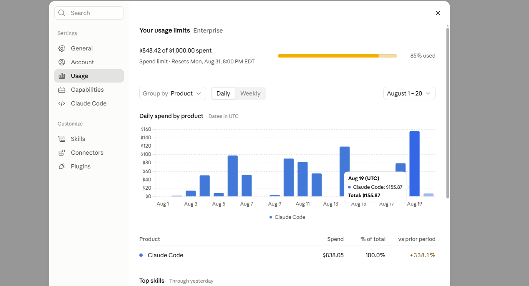Switch chart to Weekly view
The image size is (529, 286).
click(x=250, y=93)
